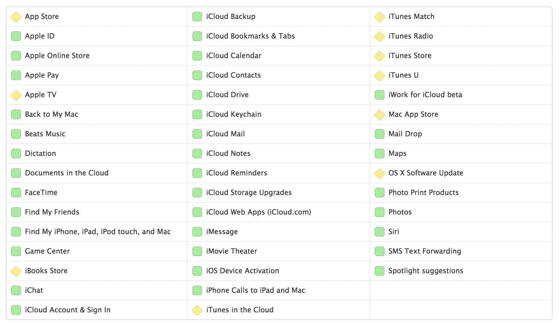
Task: Select the iTunes U service name
Action: tap(403, 75)
